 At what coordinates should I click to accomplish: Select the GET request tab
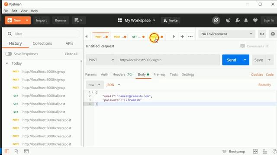[x=138, y=37]
